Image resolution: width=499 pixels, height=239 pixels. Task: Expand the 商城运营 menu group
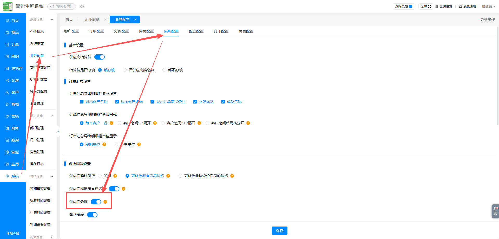52,237
